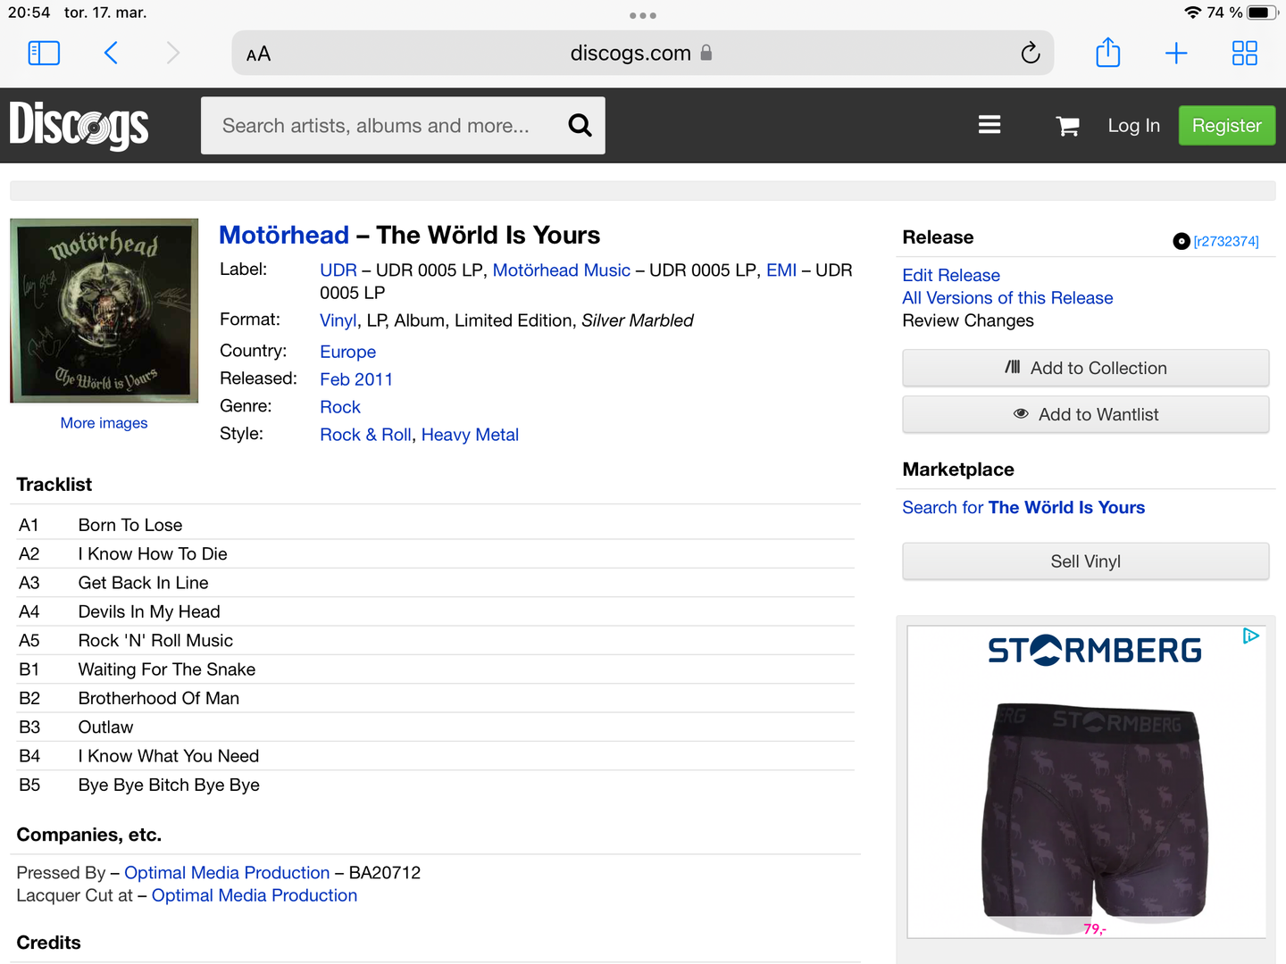
Task: Open the Motörhead artist link
Action: [x=284, y=235]
